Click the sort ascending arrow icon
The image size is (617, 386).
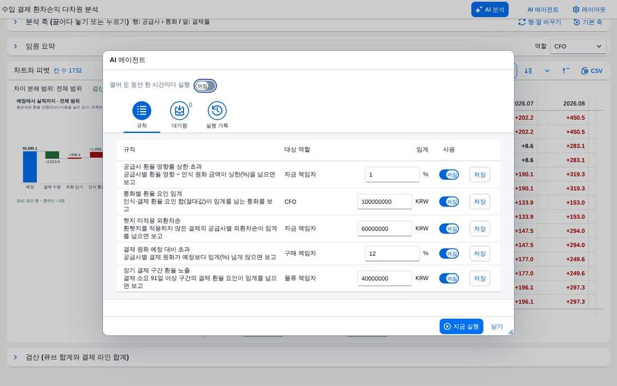[565, 71]
